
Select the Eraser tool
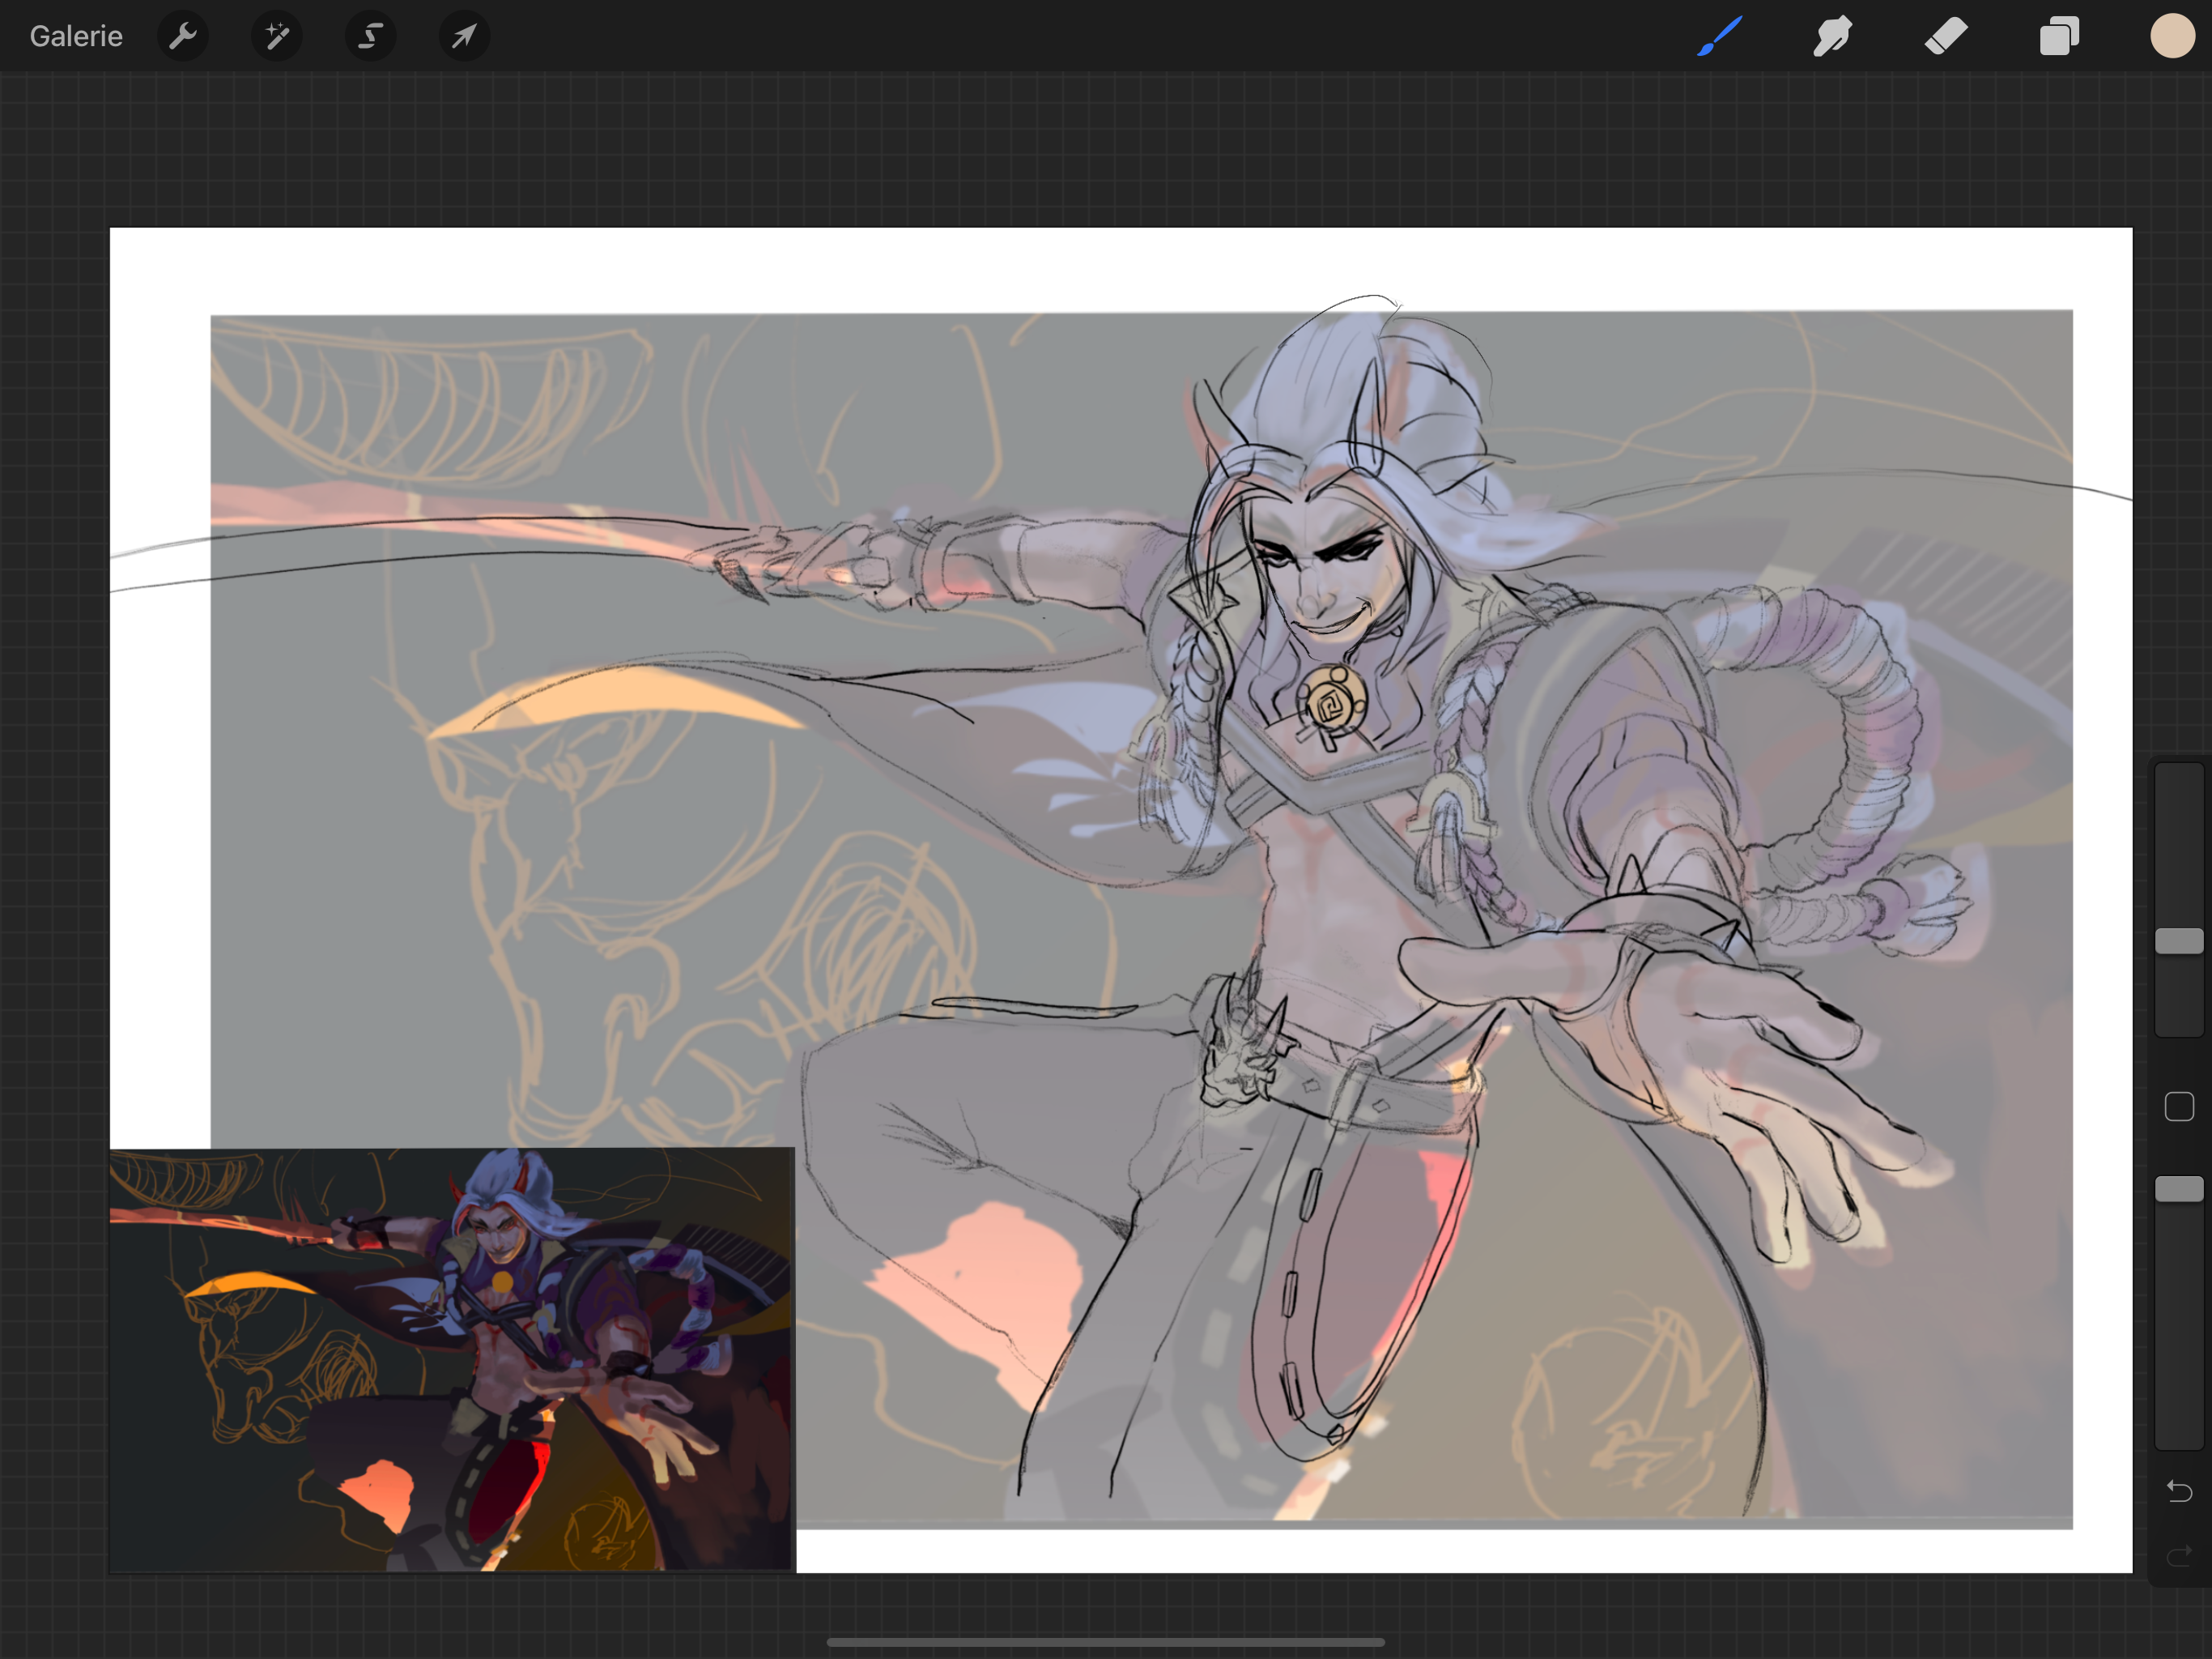click(1946, 37)
